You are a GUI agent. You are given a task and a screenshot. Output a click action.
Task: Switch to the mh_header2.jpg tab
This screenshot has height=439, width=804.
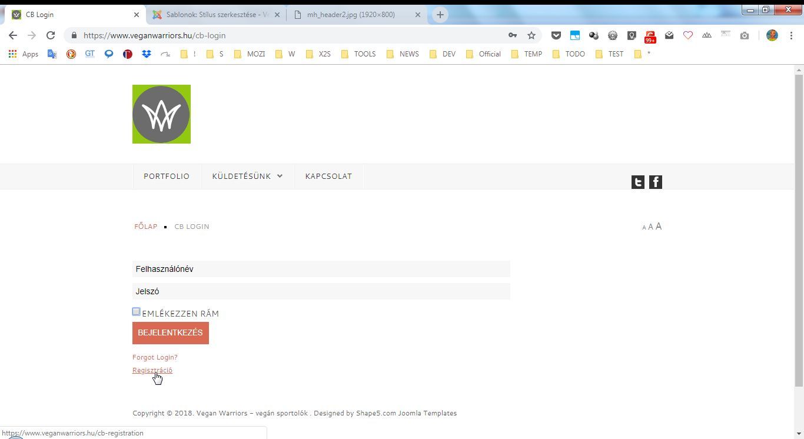pyautogui.click(x=351, y=15)
